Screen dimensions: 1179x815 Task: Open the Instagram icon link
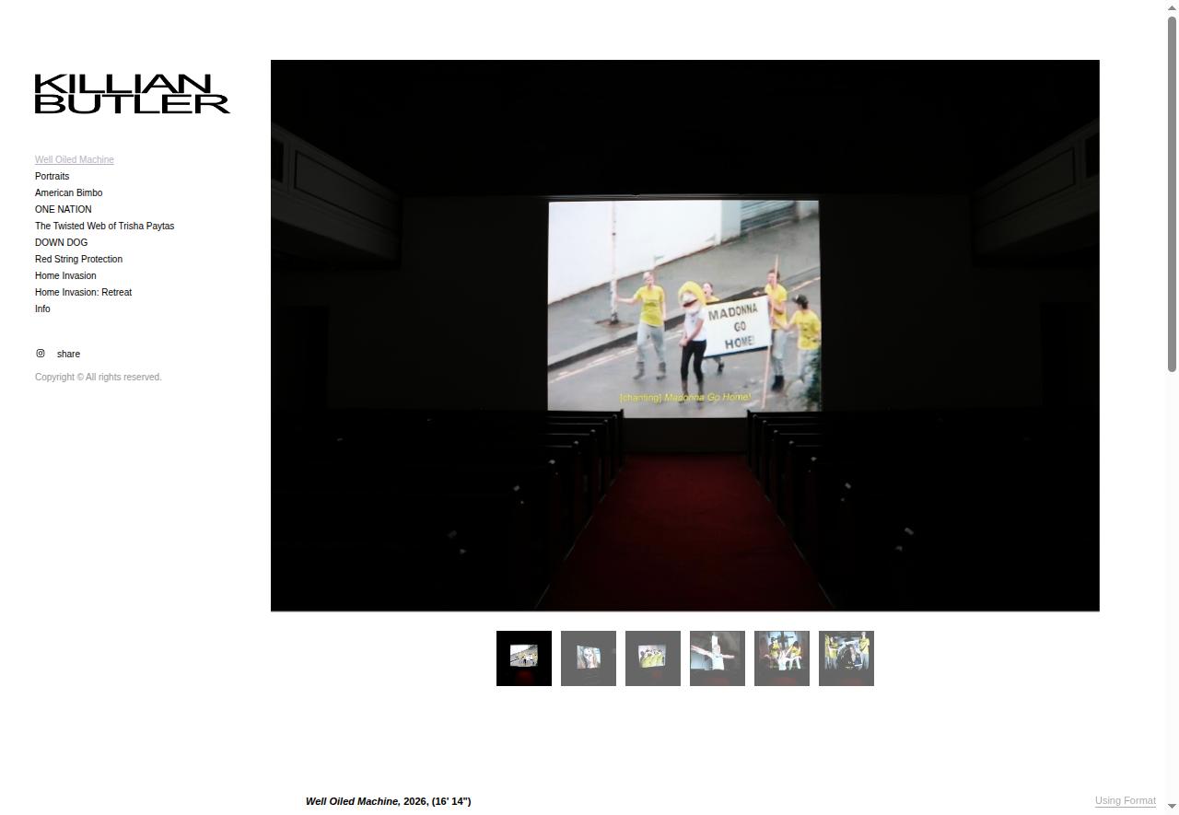(x=41, y=354)
